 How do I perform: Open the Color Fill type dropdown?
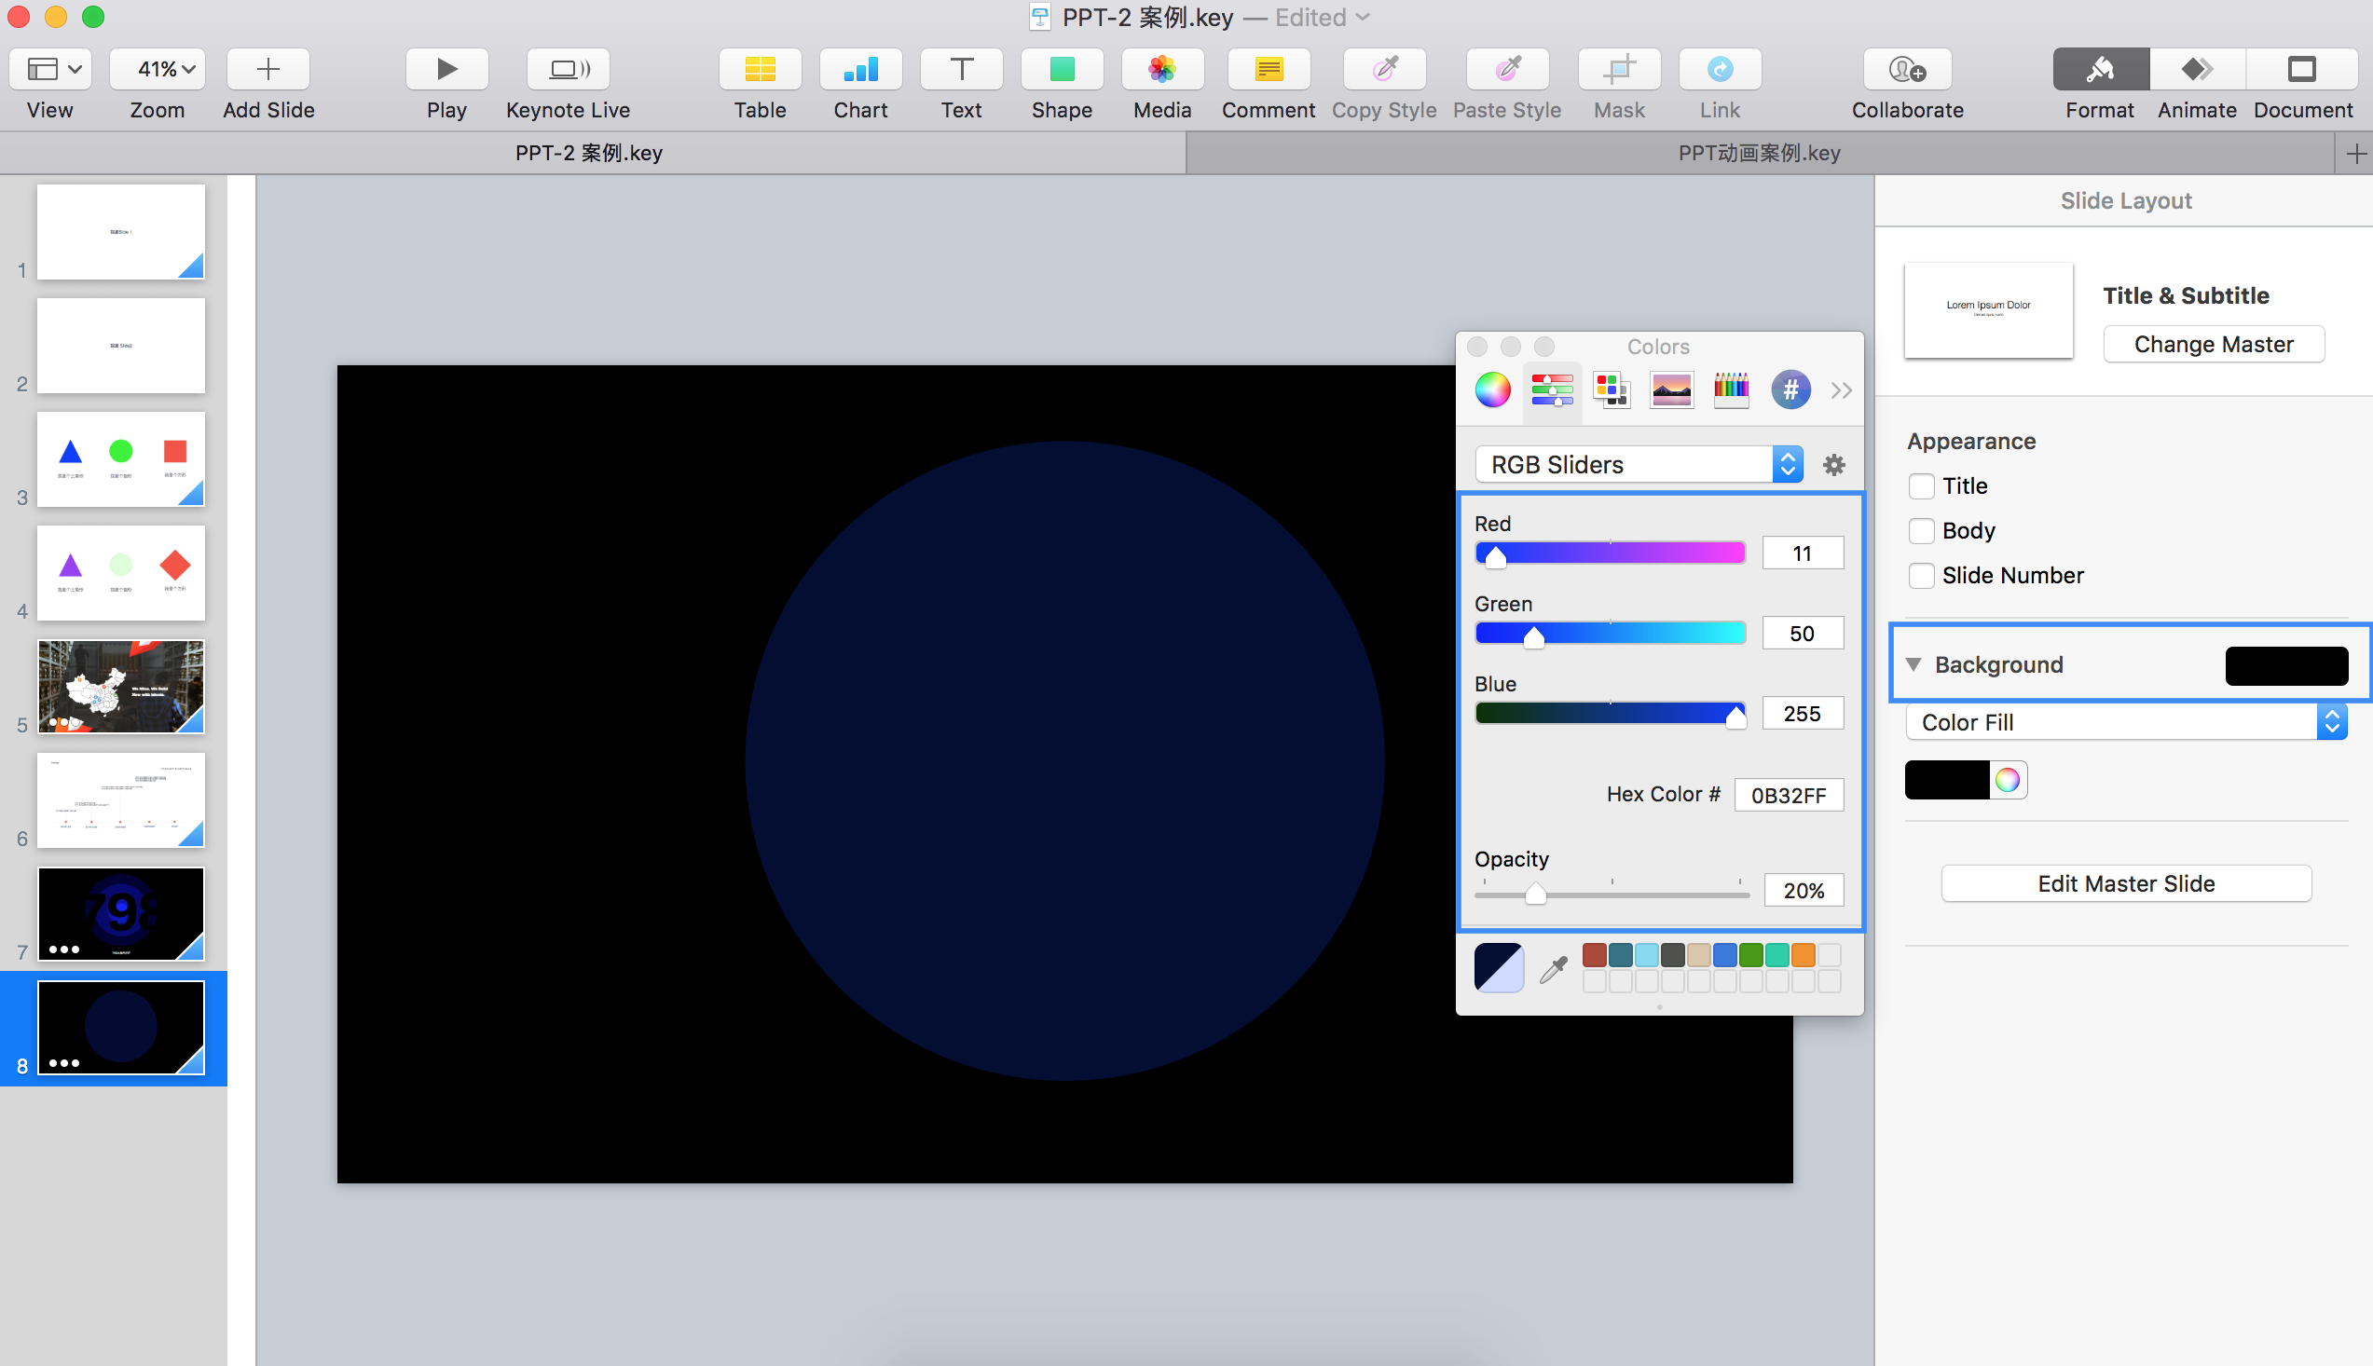point(2125,722)
